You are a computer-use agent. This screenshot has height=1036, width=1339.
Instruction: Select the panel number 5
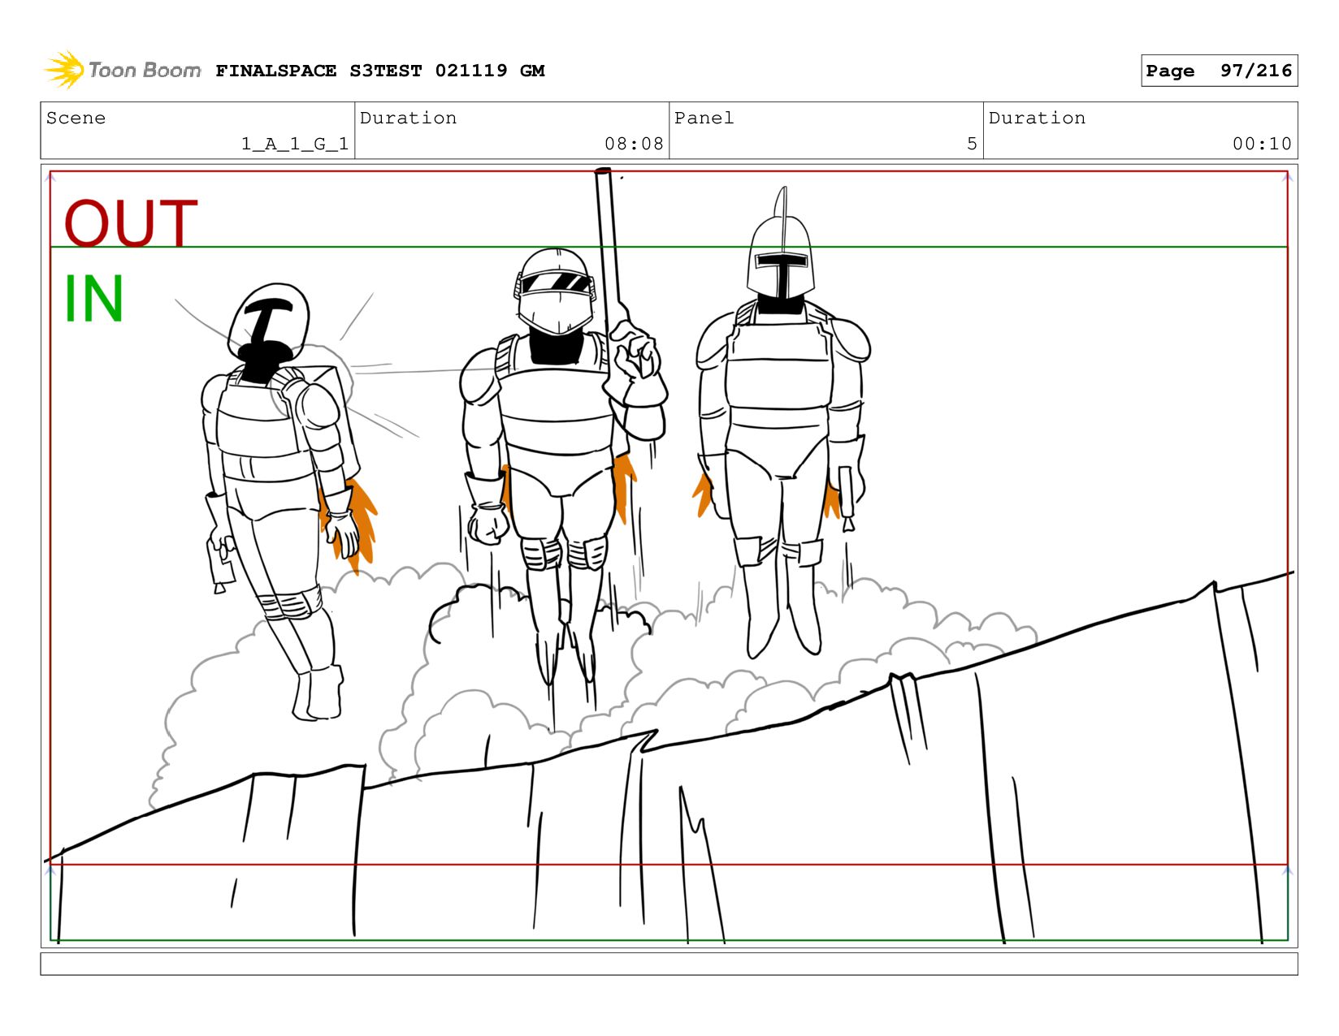972,144
